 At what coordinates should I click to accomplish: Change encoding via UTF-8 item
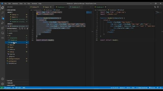pos(128,88)
